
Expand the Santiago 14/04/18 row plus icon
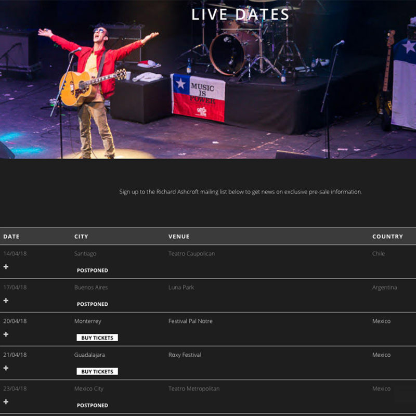coord(6,267)
